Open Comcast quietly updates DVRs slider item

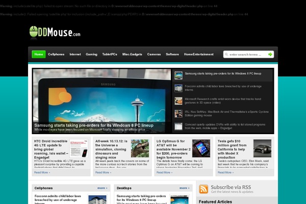point(225,126)
